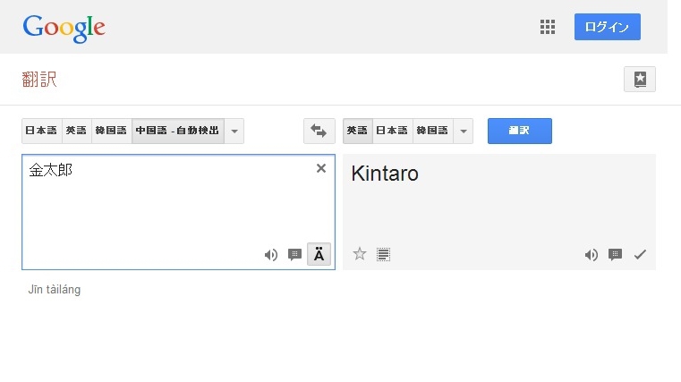Swap source and target languages
Image resolution: width=681 pixels, height=382 pixels.
319,131
